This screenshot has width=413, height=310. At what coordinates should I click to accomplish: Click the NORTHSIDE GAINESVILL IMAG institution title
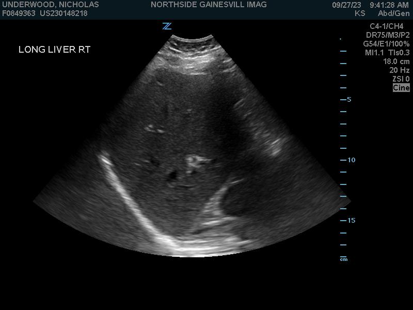[x=209, y=5]
